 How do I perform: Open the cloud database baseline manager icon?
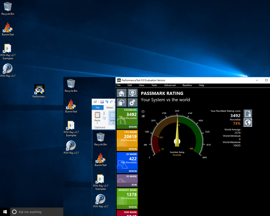[121, 103]
